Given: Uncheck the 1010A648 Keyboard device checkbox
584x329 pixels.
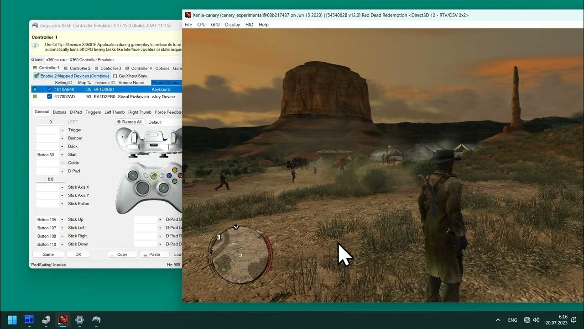Looking at the screenshot, I should [50, 90].
